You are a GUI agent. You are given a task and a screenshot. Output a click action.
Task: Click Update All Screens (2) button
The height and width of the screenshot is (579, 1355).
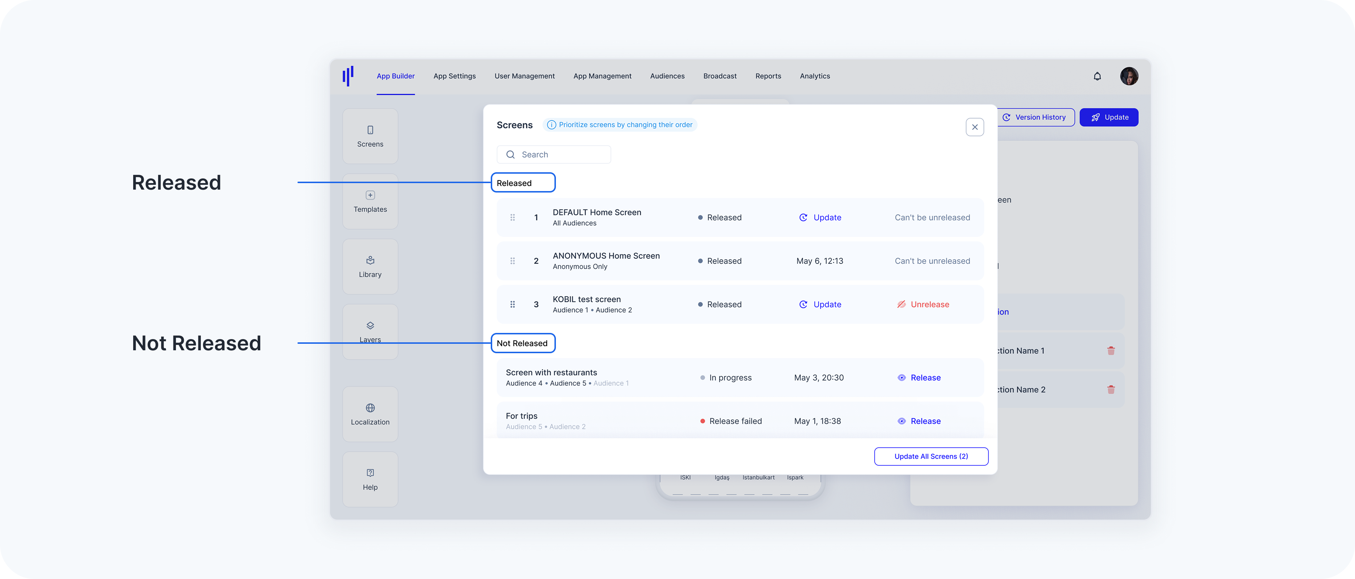point(930,456)
